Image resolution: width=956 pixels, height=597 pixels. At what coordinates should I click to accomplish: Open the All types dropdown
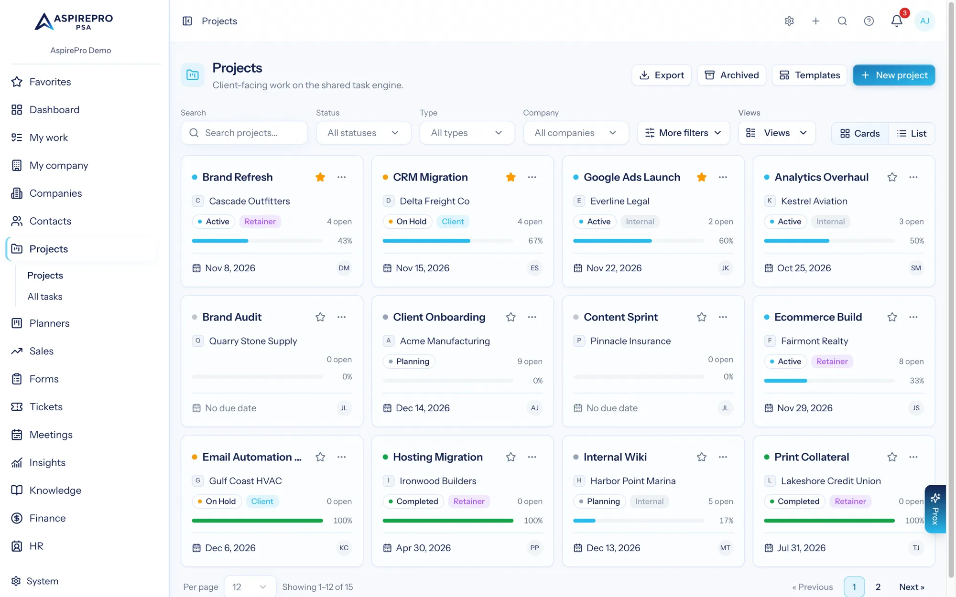coord(467,133)
